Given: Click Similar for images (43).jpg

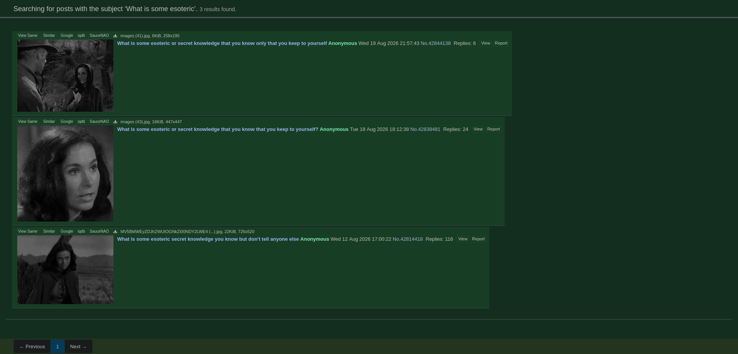Looking at the screenshot, I should 49,122.
